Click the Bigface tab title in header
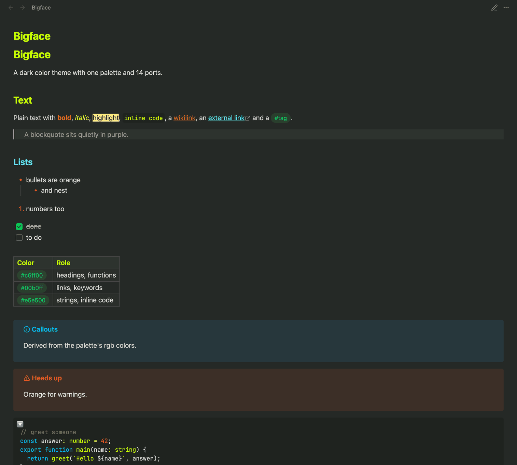517x465 pixels. click(x=41, y=8)
